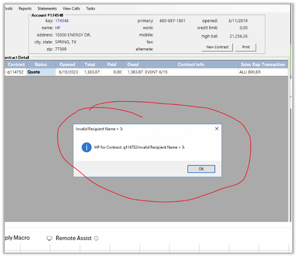This screenshot has width=297, height=257.
Task: Open the Tasks menu
Action: tap(91, 9)
